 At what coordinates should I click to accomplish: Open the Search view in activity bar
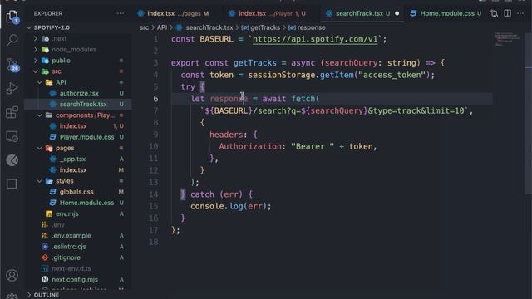pyautogui.click(x=12, y=40)
